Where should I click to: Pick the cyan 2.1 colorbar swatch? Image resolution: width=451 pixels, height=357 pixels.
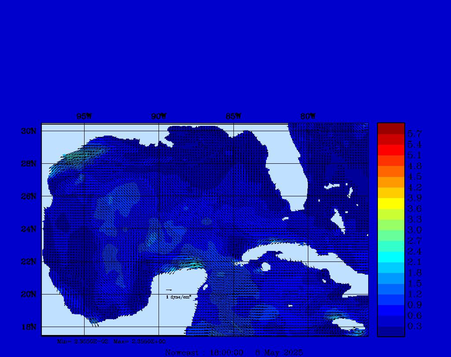391,257
